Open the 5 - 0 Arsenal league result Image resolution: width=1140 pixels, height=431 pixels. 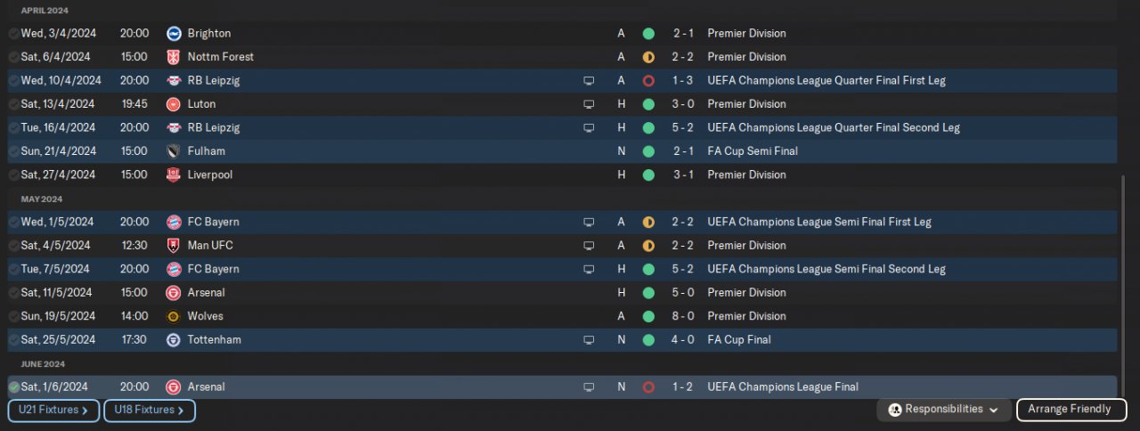(683, 293)
